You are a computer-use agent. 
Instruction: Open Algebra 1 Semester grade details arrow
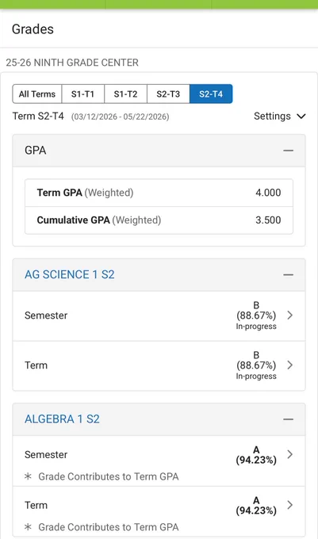(x=289, y=454)
